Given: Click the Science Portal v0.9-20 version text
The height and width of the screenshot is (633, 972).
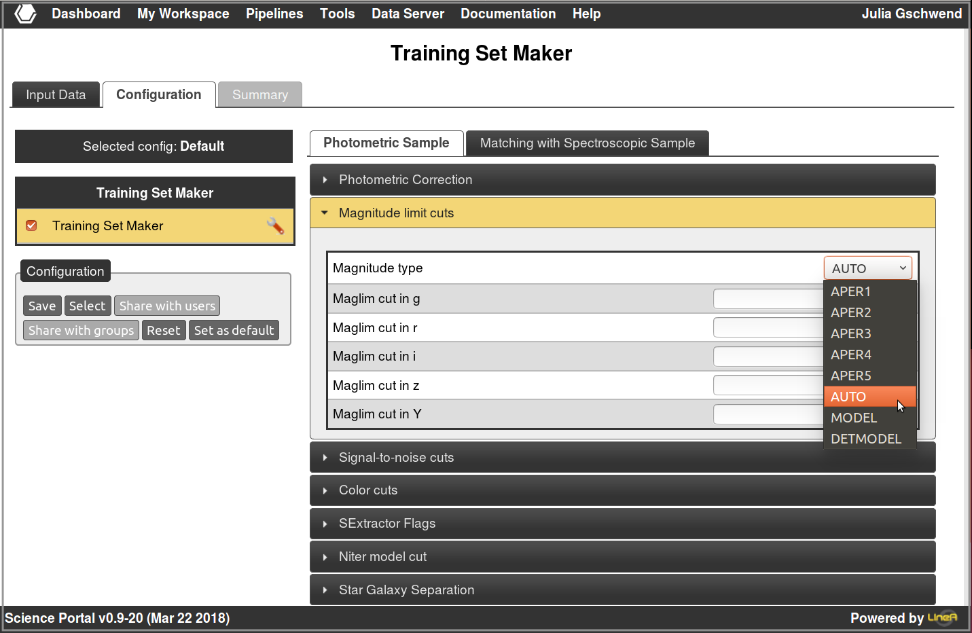Looking at the screenshot, I should coord(118,618).
